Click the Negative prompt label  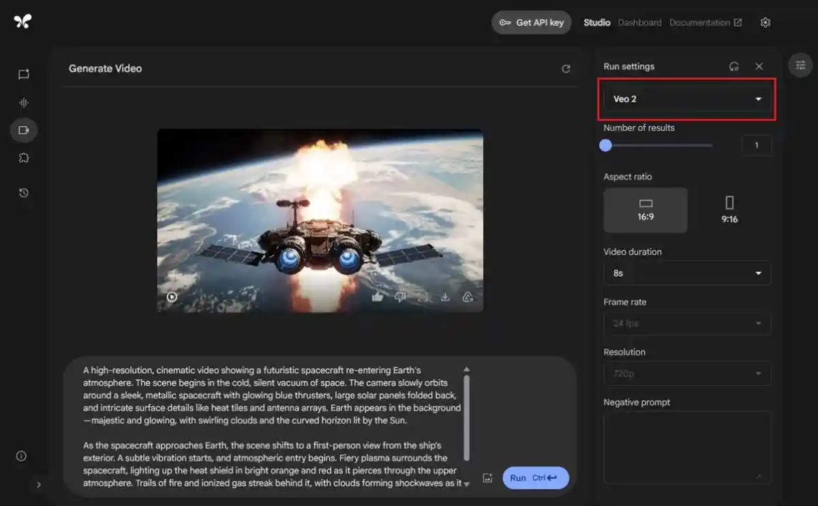coord(637,402)
